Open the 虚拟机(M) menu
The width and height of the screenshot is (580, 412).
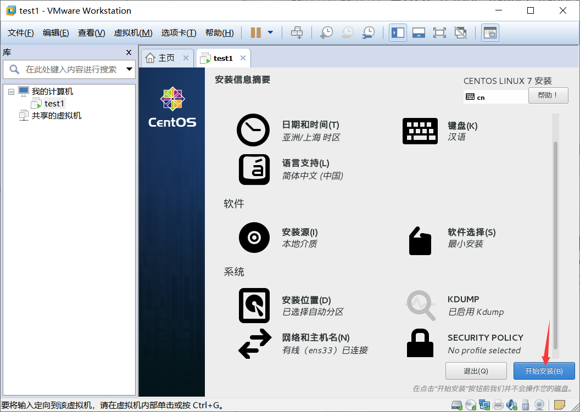pos(133,33)
